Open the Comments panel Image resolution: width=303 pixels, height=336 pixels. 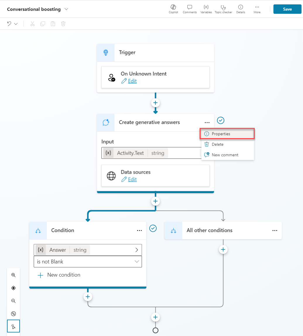(189, 9)
